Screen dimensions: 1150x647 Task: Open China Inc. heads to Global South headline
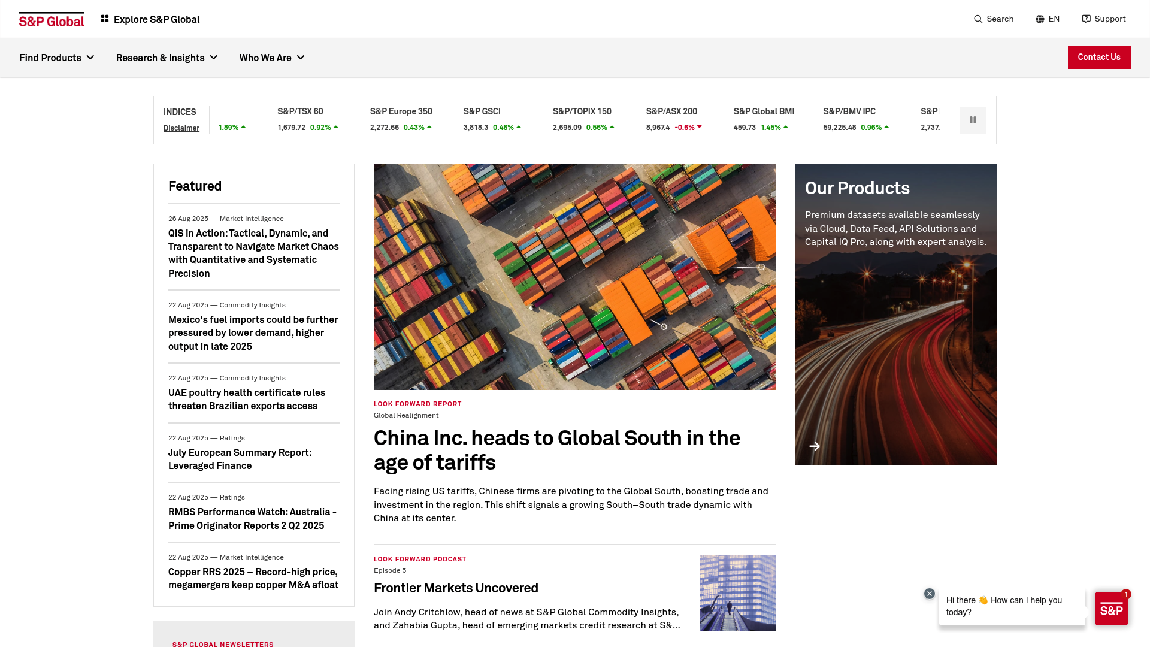click(557, 451)
